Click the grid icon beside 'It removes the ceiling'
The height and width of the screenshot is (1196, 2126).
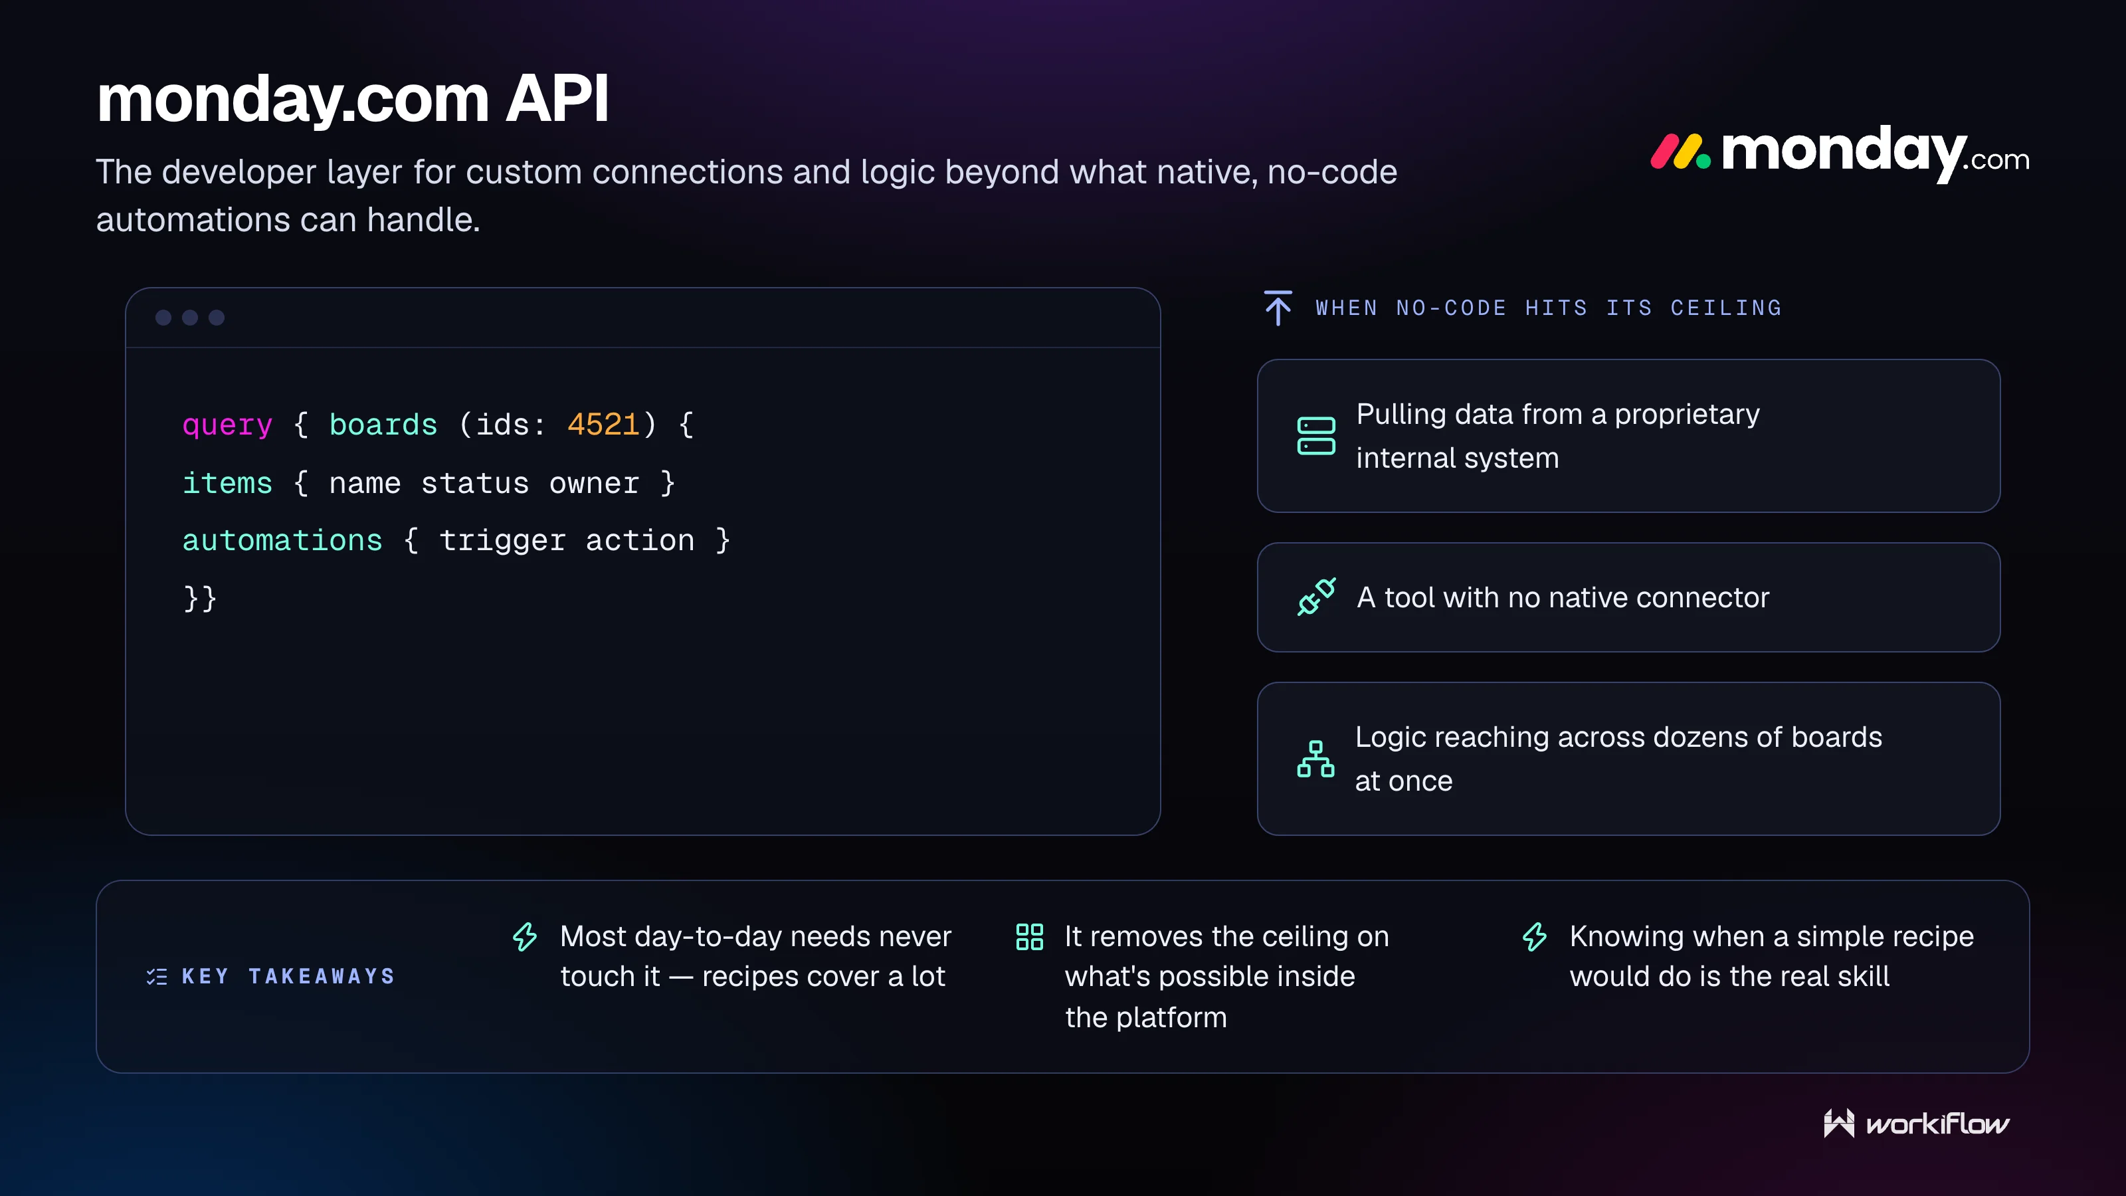point(1029,937)
